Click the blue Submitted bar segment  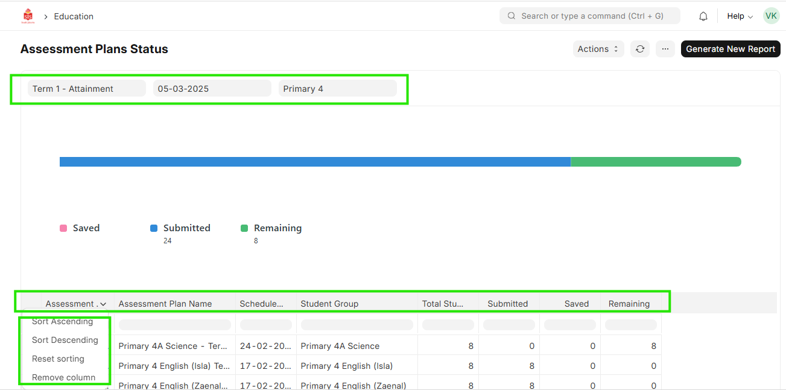[x=315, y=162]
